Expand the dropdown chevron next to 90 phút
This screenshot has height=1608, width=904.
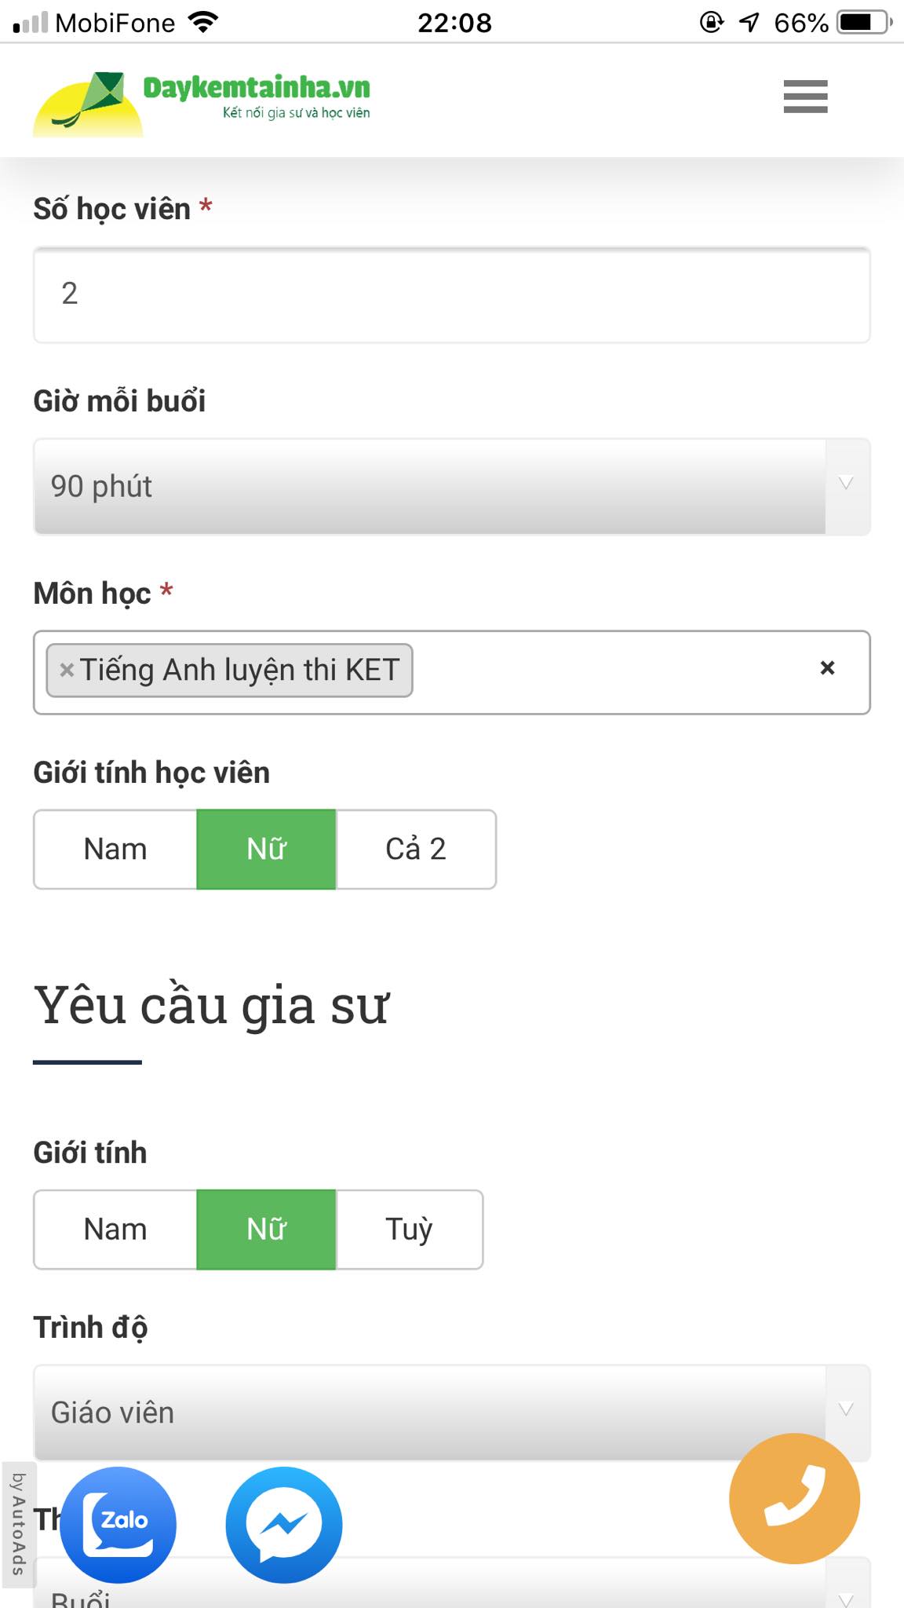[x=845, y=486]
